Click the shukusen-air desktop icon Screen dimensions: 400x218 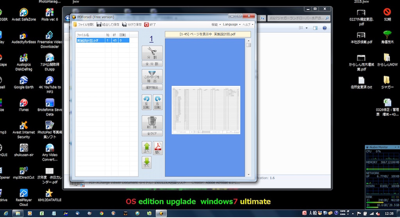[x=24, y=150]
